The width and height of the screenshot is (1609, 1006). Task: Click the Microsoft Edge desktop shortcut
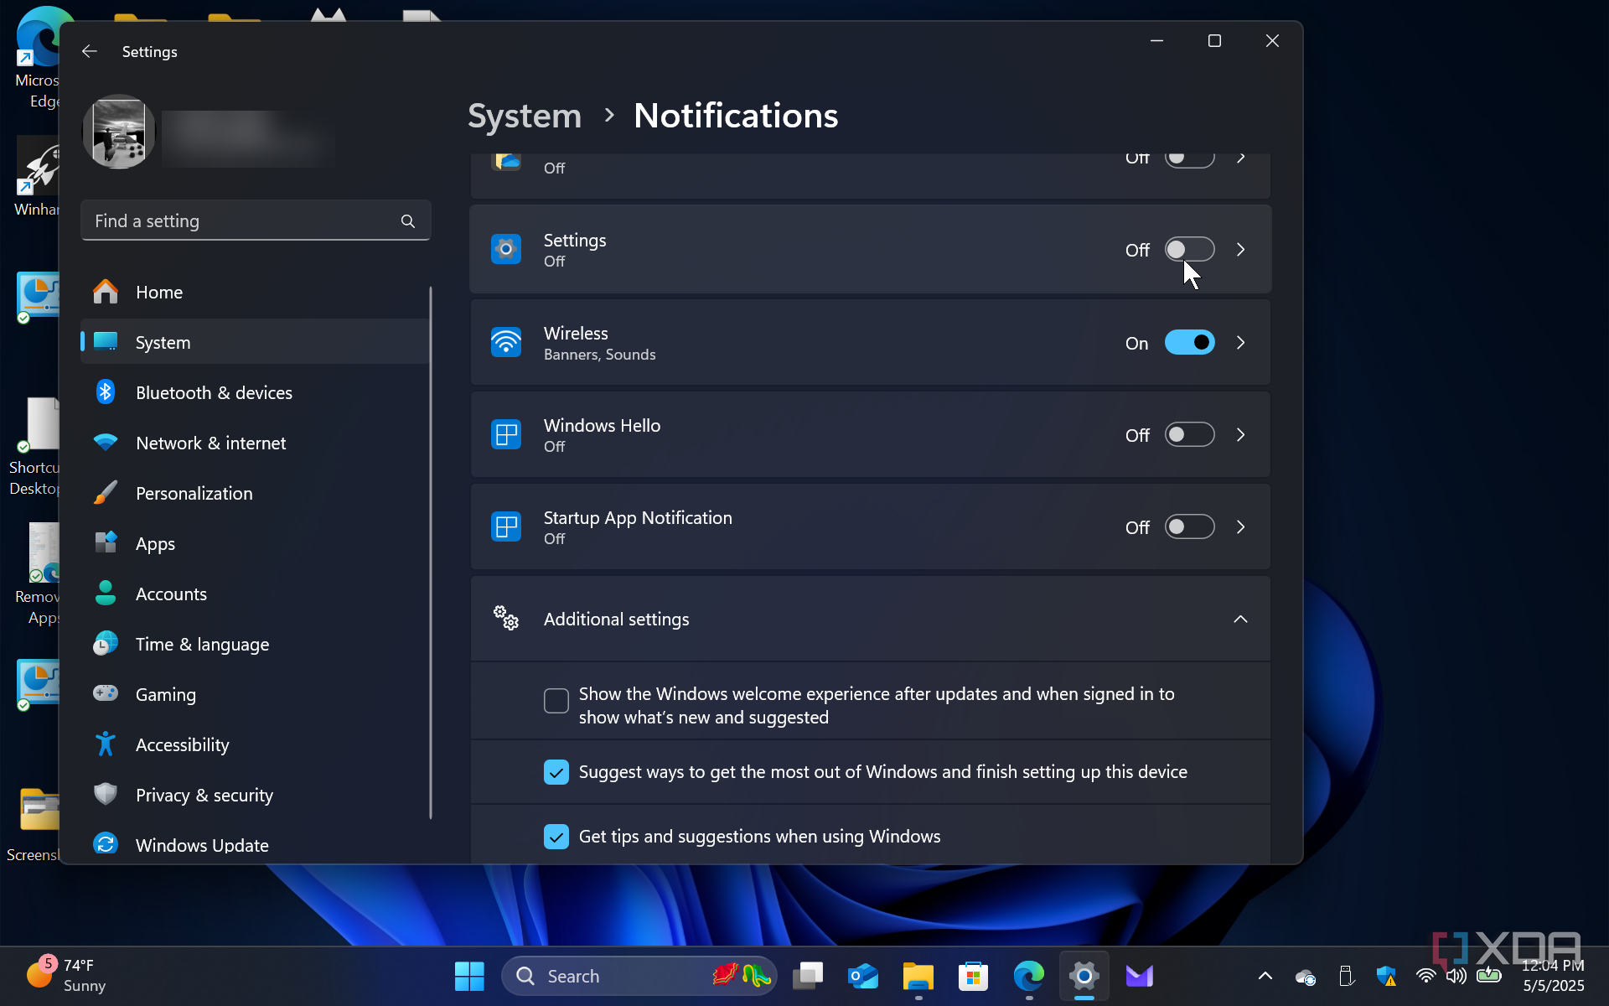pyautogui.click(x=38, y=59)
